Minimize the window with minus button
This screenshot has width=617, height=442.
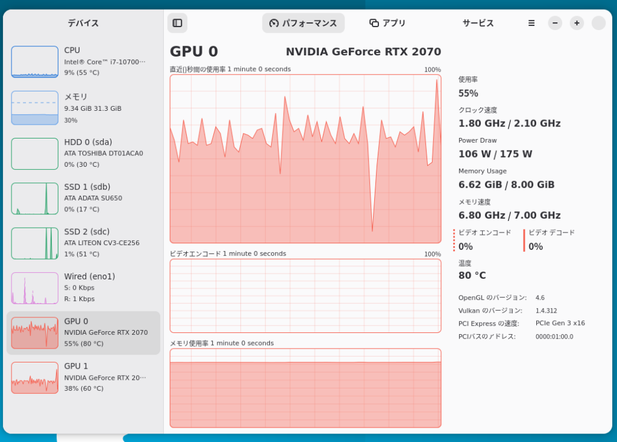tap(555, 23)
